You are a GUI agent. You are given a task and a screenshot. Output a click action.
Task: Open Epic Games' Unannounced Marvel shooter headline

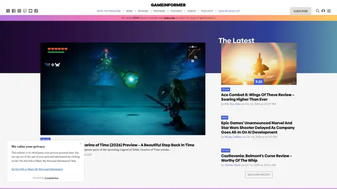(258, 128)
